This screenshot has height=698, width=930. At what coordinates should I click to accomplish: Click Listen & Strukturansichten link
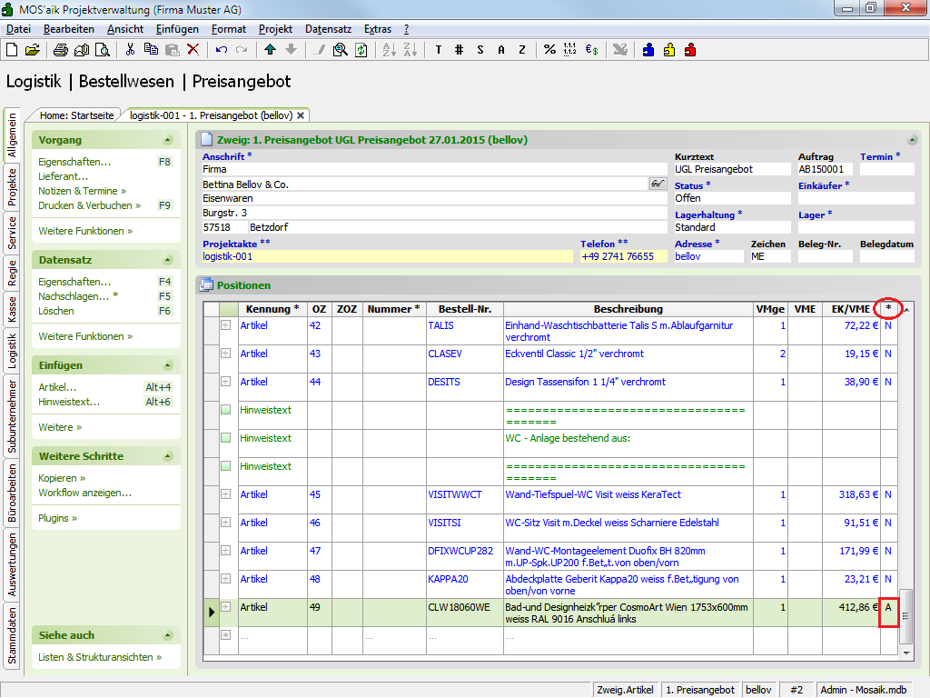coord(100,657)
